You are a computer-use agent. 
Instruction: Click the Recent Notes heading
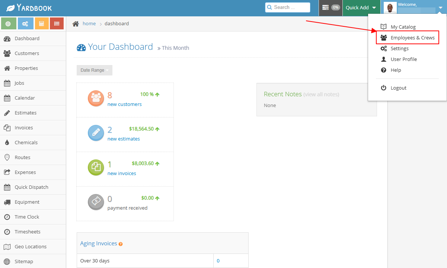point(283,94)
